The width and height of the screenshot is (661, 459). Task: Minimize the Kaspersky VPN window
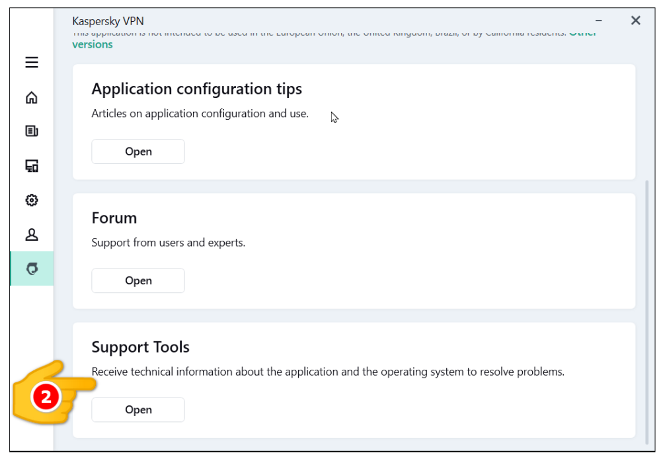[599, 21]
